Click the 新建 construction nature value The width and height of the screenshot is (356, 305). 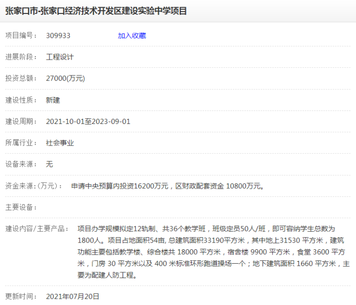[53, 100]
